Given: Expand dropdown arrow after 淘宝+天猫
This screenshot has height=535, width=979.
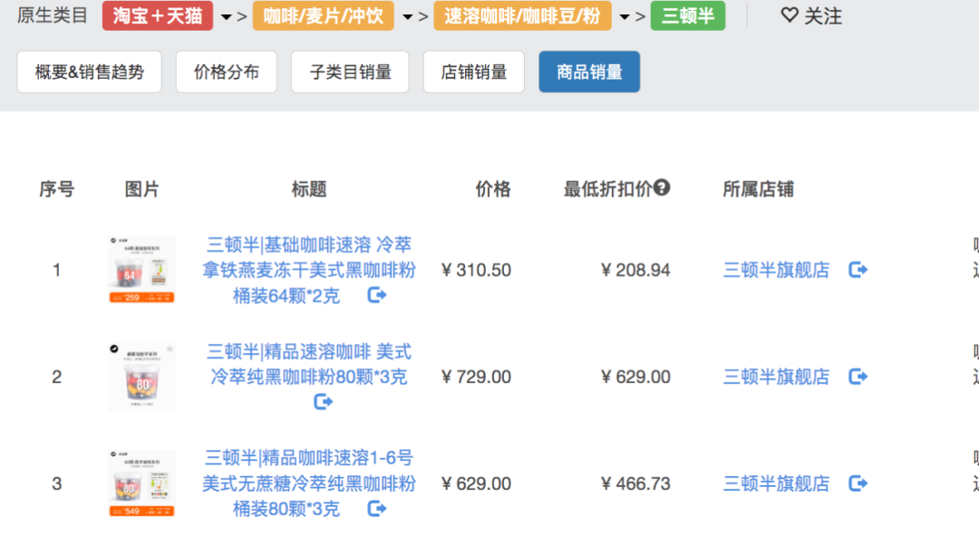Looking at the screenshot, I should click(x=226, y=17).
